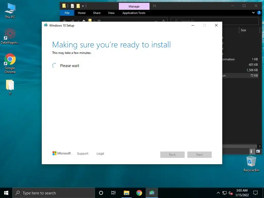Open the Home ribbon tab
Image resolution: width=264 pixels, height=198 pixels.
coord(82,13)
